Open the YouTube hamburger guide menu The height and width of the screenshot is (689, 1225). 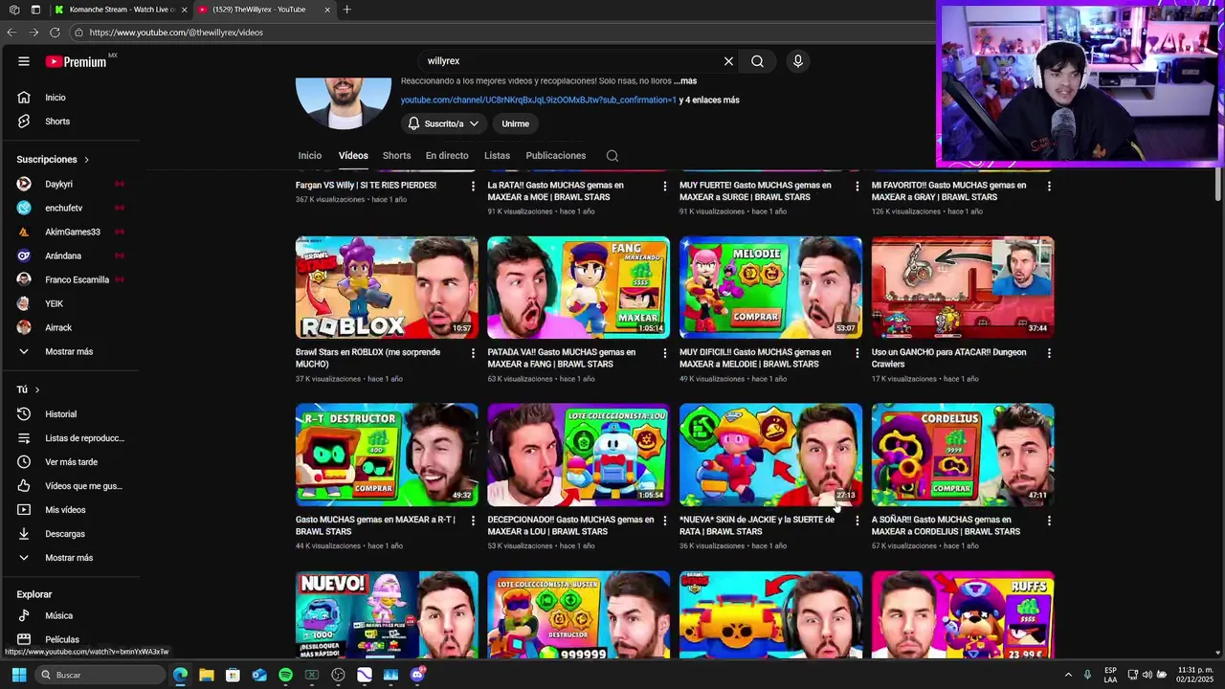click(x=23, y=61)
